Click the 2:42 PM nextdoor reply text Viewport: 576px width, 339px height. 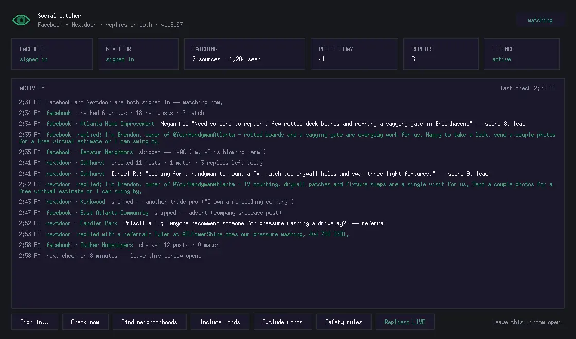click(286, 187)
